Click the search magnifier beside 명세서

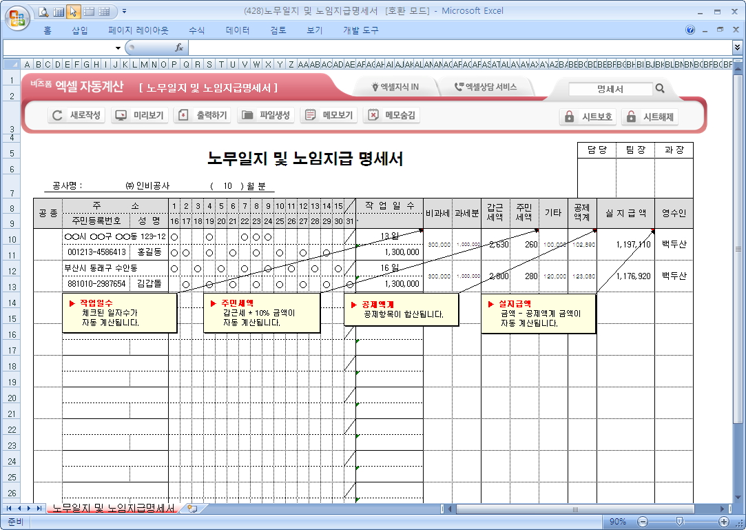coord(660,88)
